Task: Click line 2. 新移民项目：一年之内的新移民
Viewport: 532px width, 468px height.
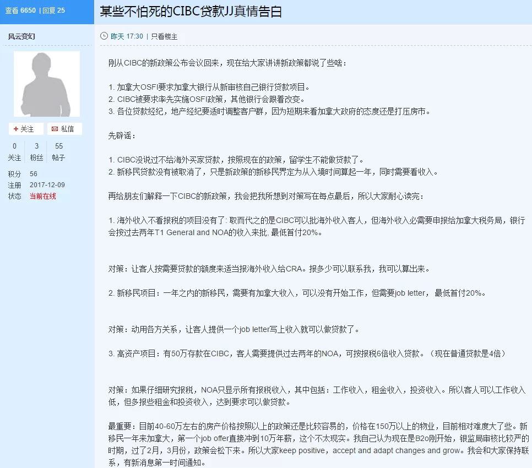Action: [297, 293]
